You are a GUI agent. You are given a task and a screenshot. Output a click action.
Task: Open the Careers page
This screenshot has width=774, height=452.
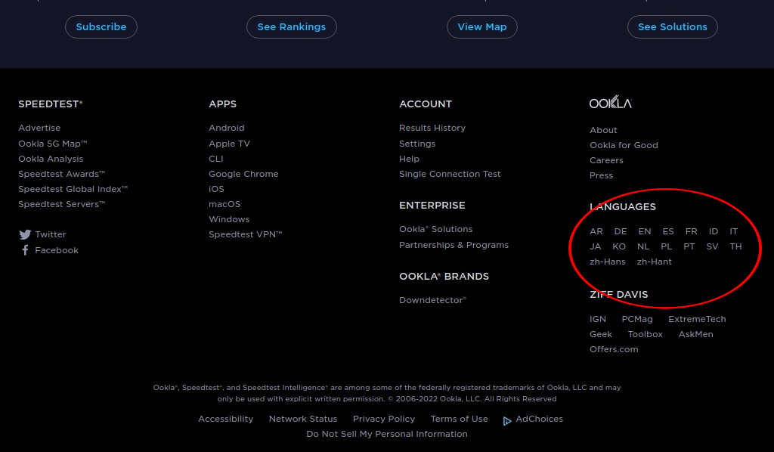click(x=606, y=160)
